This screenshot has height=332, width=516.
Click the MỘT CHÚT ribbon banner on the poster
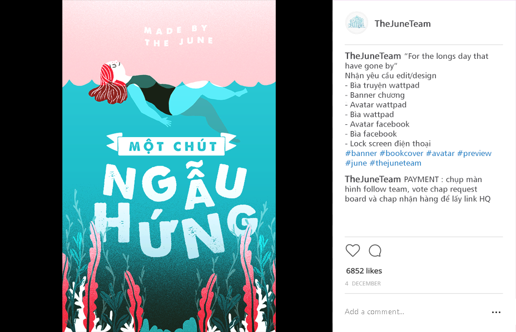point(171,145)
